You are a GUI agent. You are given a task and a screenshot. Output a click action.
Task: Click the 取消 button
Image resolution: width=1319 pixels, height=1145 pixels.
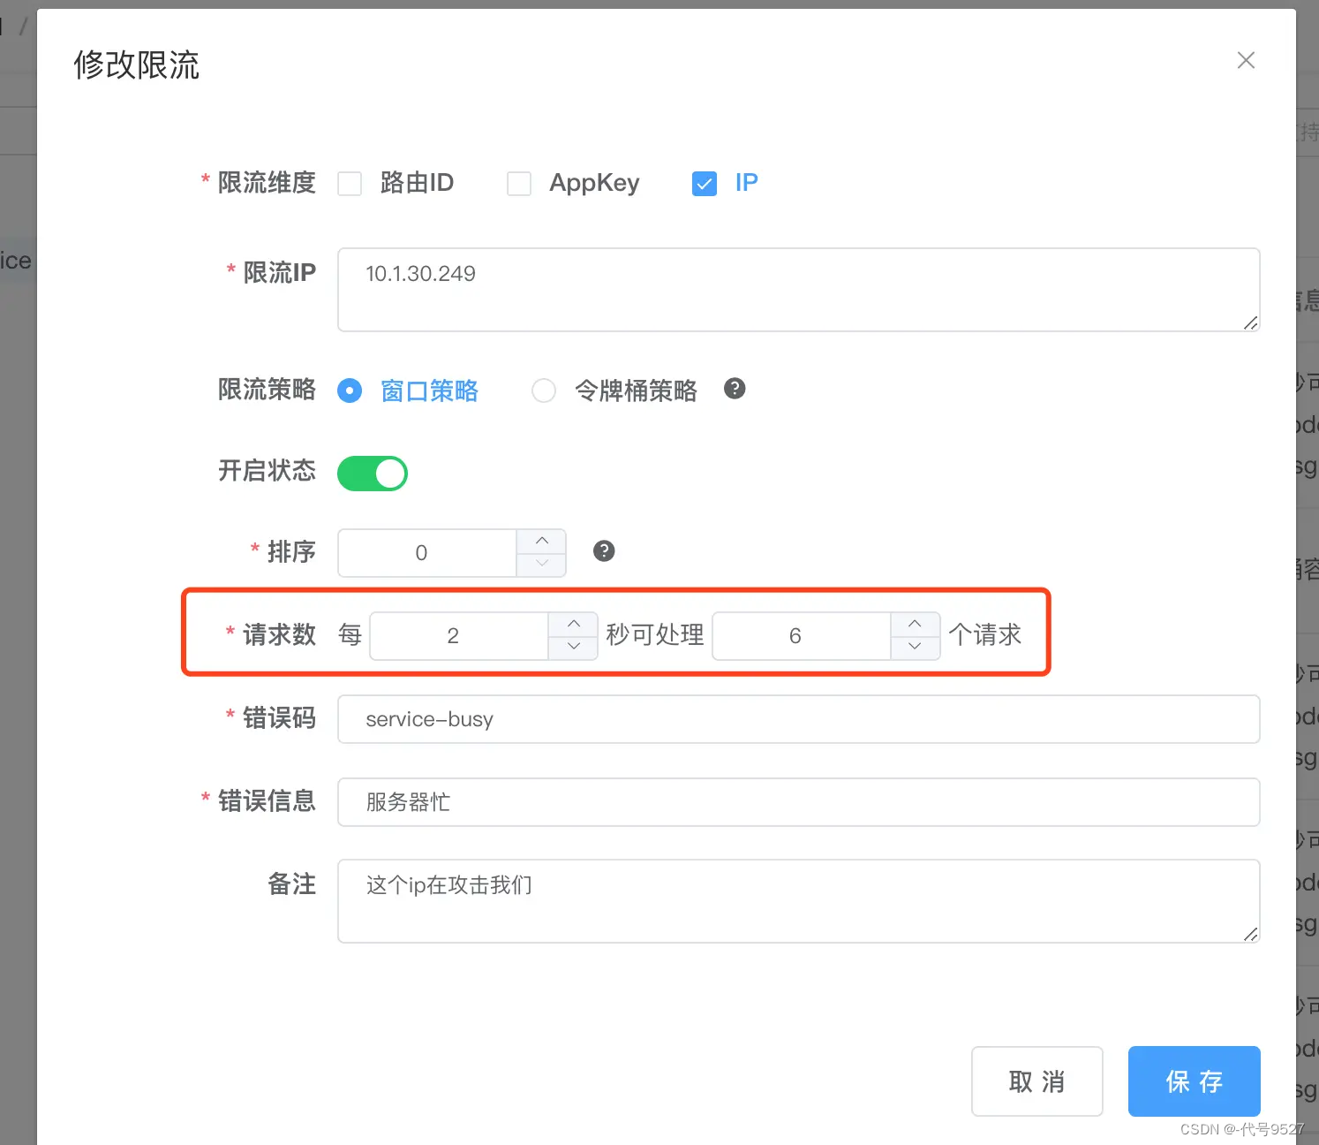pyautogui.click(x=1037, y=1081)
